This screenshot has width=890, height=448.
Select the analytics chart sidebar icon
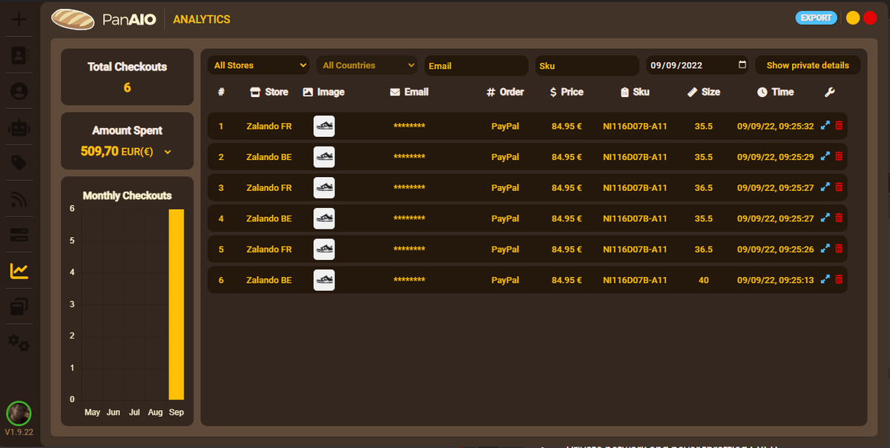19,271
